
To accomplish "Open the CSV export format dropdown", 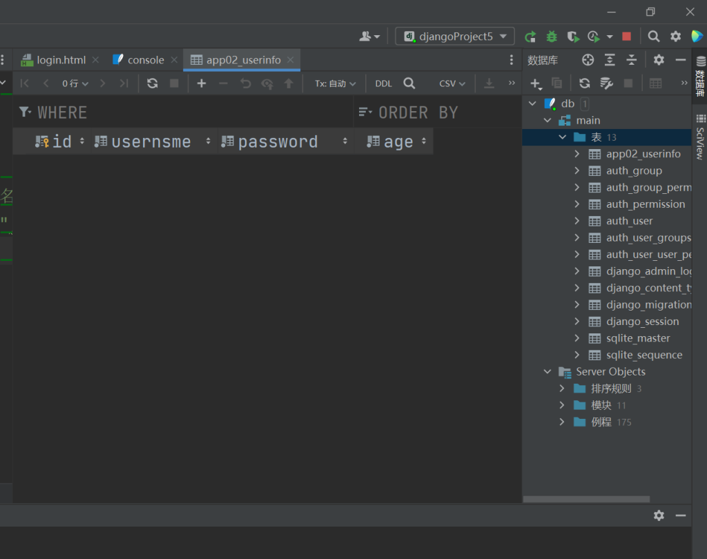I will click(x=452, y=84).
